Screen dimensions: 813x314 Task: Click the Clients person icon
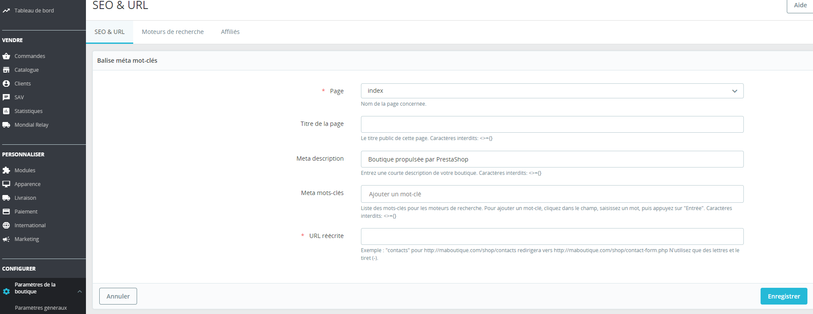(x=6, y=84)
